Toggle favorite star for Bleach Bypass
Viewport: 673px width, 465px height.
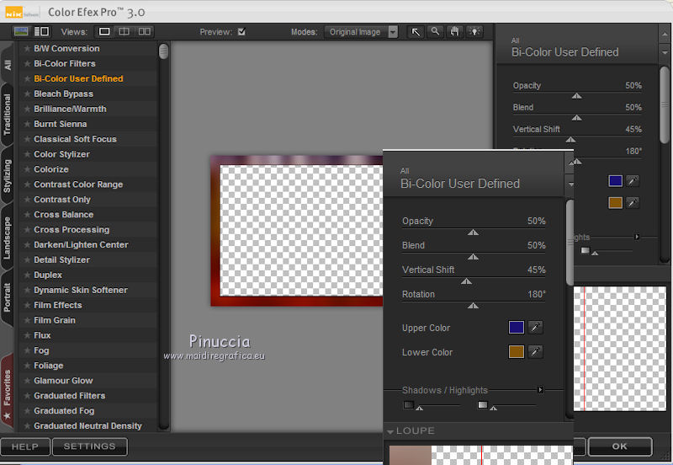tap(27, 94)
